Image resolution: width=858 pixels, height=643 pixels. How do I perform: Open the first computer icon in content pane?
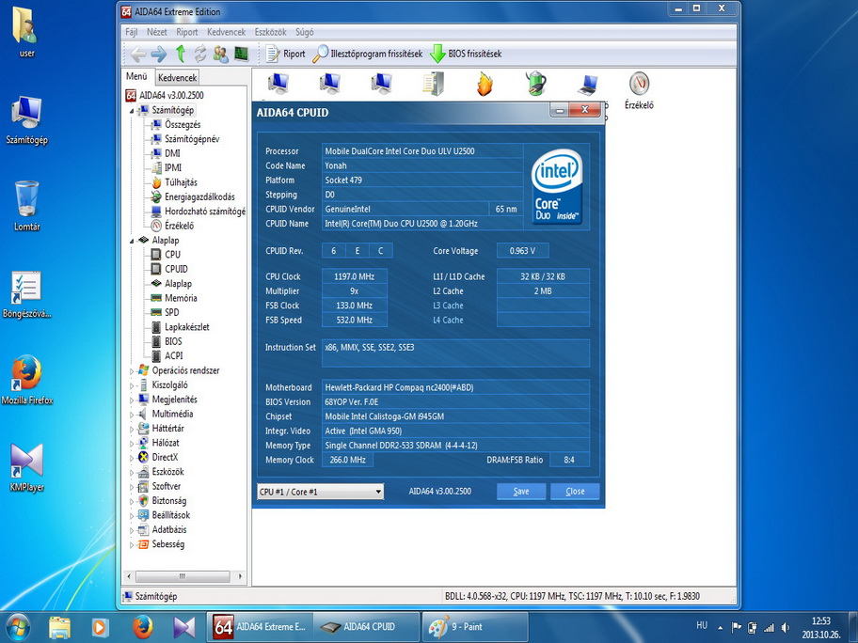pyautogui.click(x=278, y=84)
